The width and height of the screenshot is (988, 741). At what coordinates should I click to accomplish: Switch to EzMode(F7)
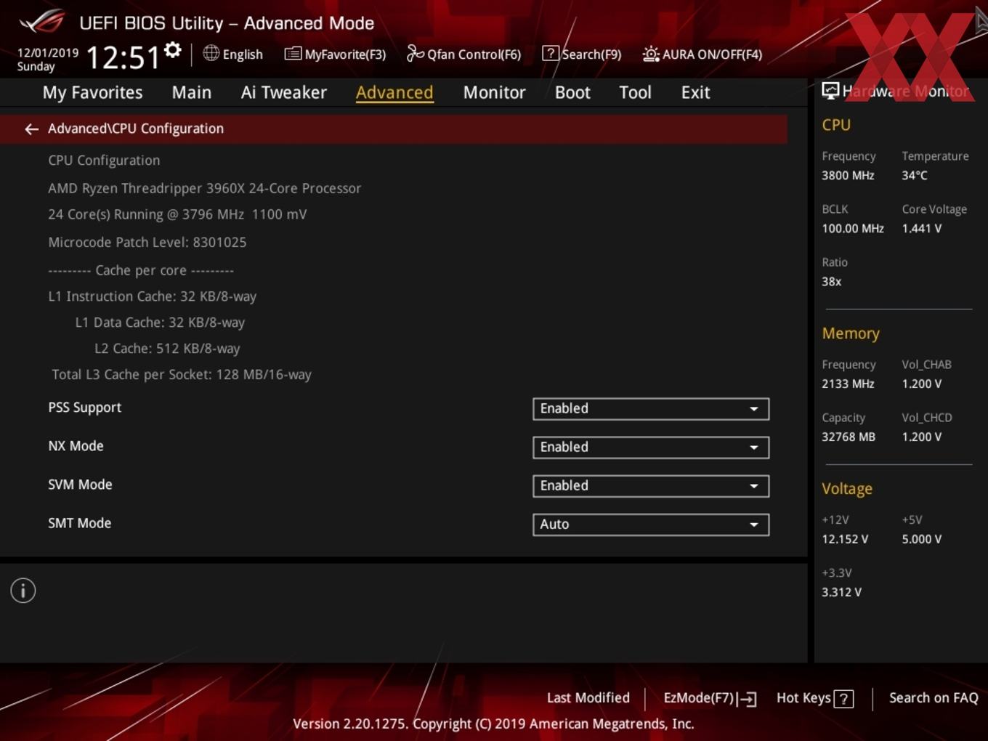[710, 698]
